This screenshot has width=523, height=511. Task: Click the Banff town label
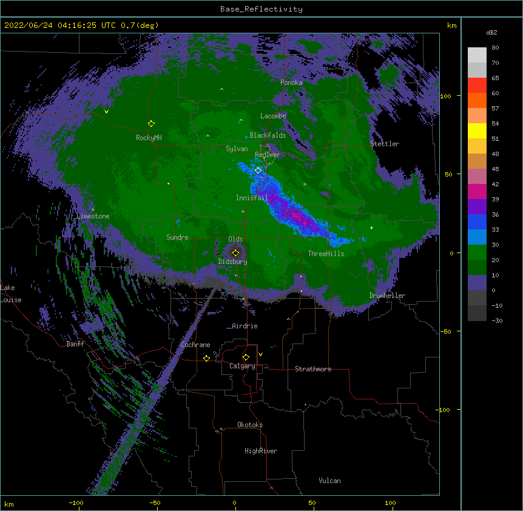[x=75, y=344]
